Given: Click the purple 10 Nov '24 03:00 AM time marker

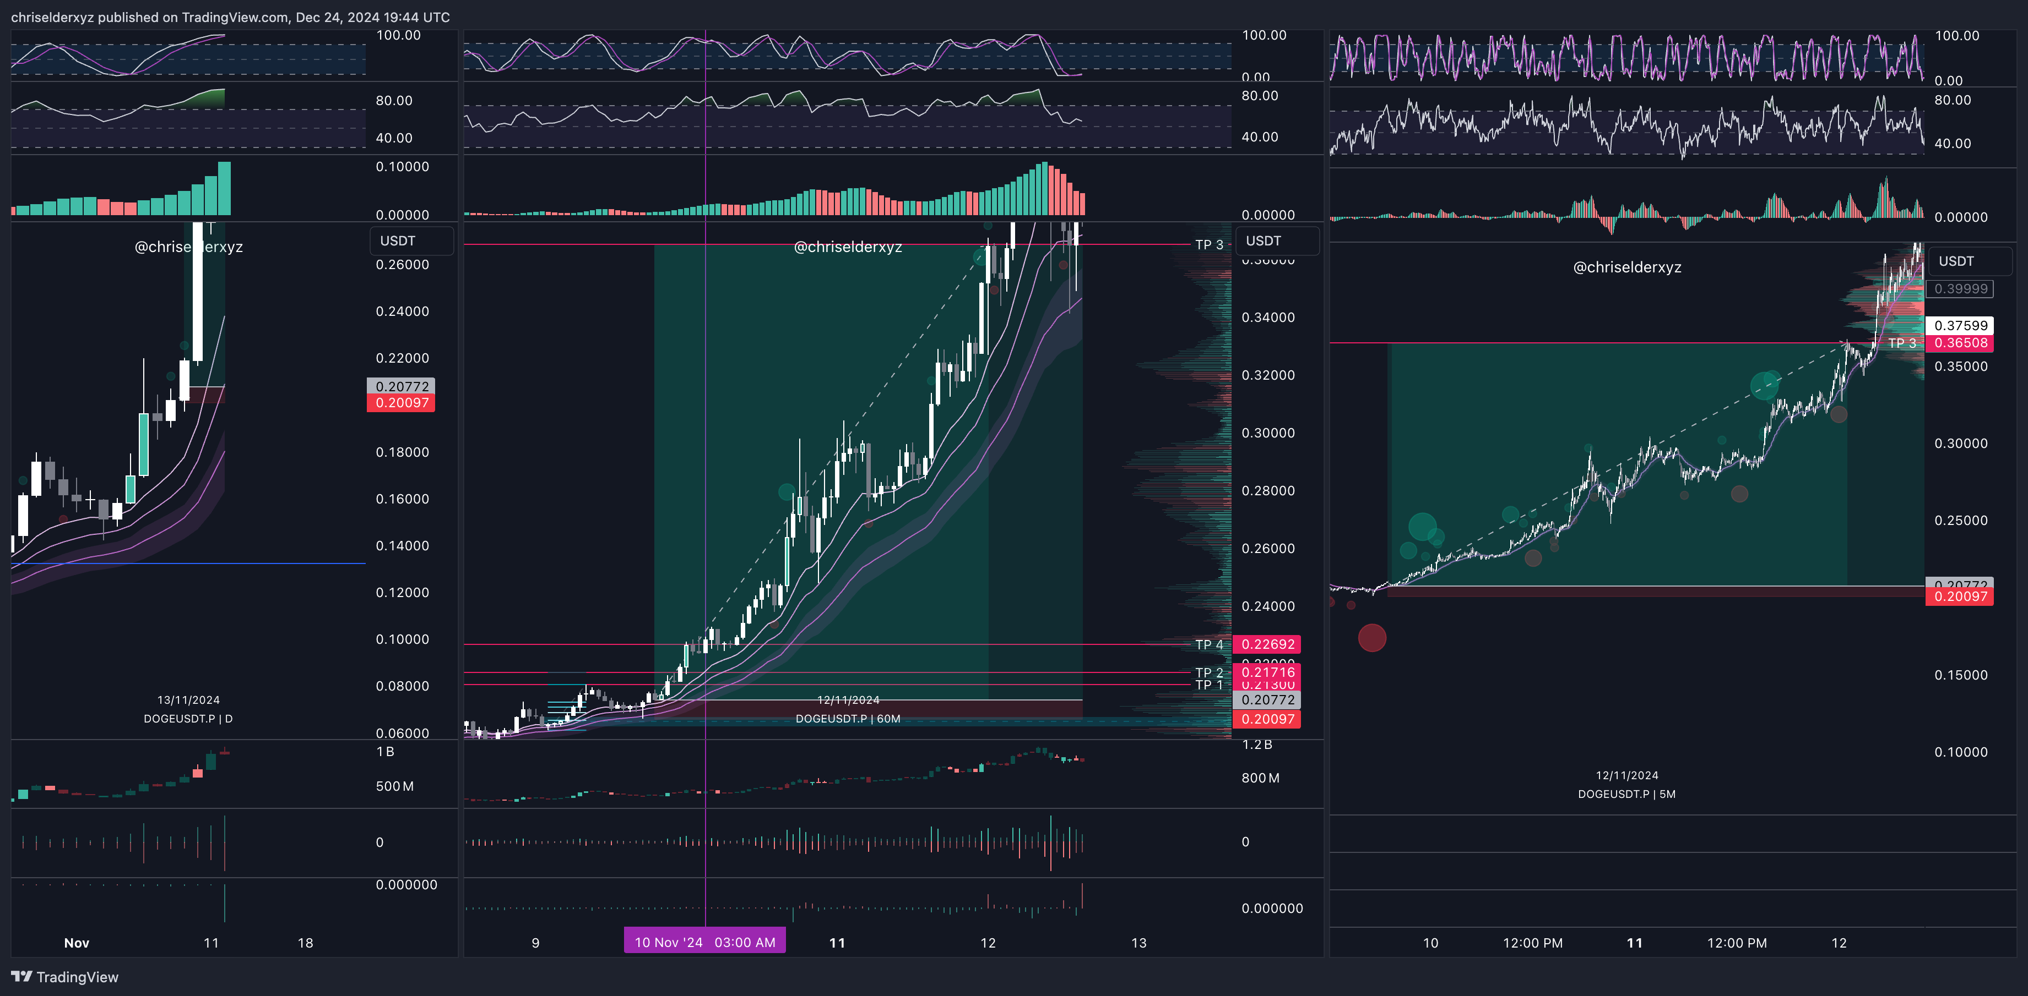Looking at the screenshot, I should coord(704,942).
